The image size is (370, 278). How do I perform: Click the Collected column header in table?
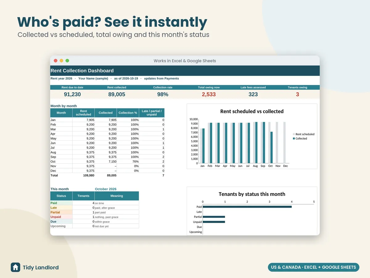coord(106,113)
